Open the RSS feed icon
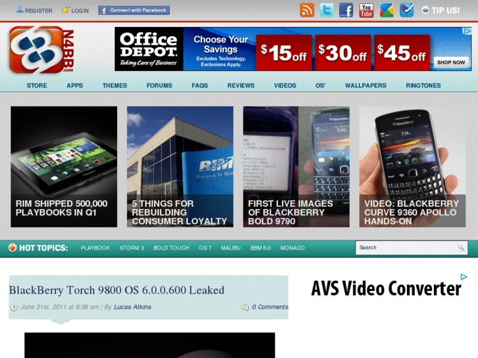This screenshot has width=478, height=358. coord(307,10)
